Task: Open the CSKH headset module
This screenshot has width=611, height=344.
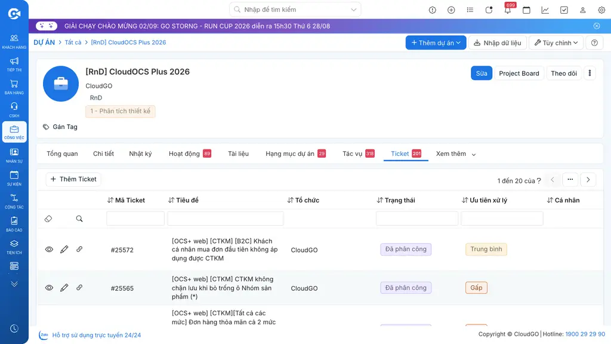Action: (14, 110)
